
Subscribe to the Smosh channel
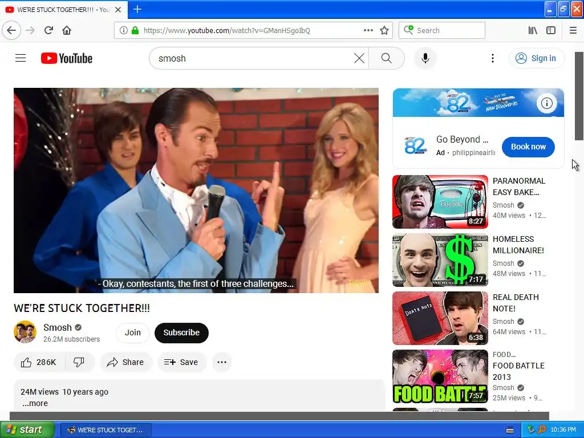[181, 332]
